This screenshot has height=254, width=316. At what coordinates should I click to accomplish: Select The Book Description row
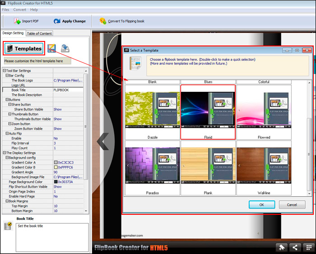pyautogui.click(x=43, y=95)
